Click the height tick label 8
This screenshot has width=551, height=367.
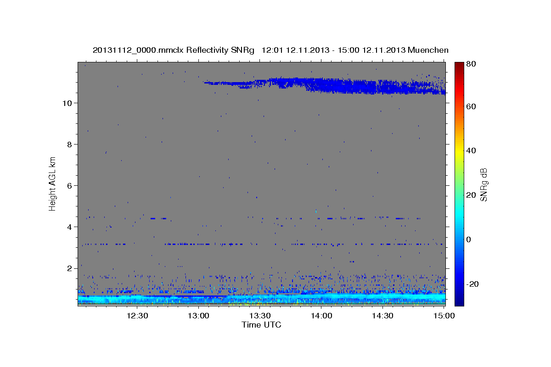(69, 144)
